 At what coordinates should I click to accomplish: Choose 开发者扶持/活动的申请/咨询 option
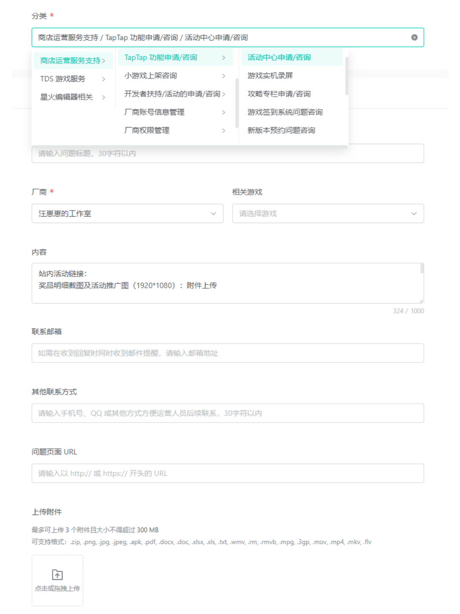(172, 94)
